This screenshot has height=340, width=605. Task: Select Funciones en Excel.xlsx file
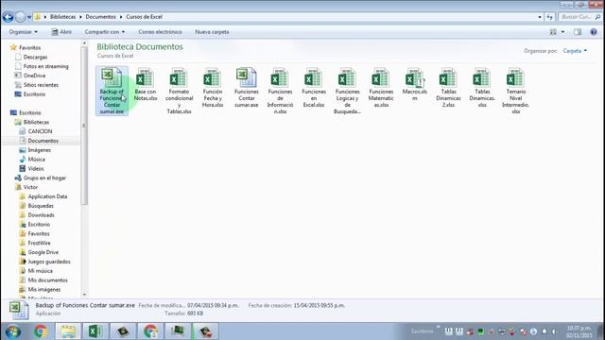point(314,88)
